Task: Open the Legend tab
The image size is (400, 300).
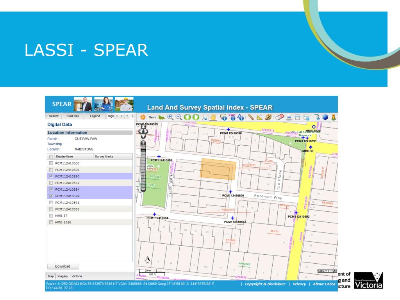Action: coord(95,116)
